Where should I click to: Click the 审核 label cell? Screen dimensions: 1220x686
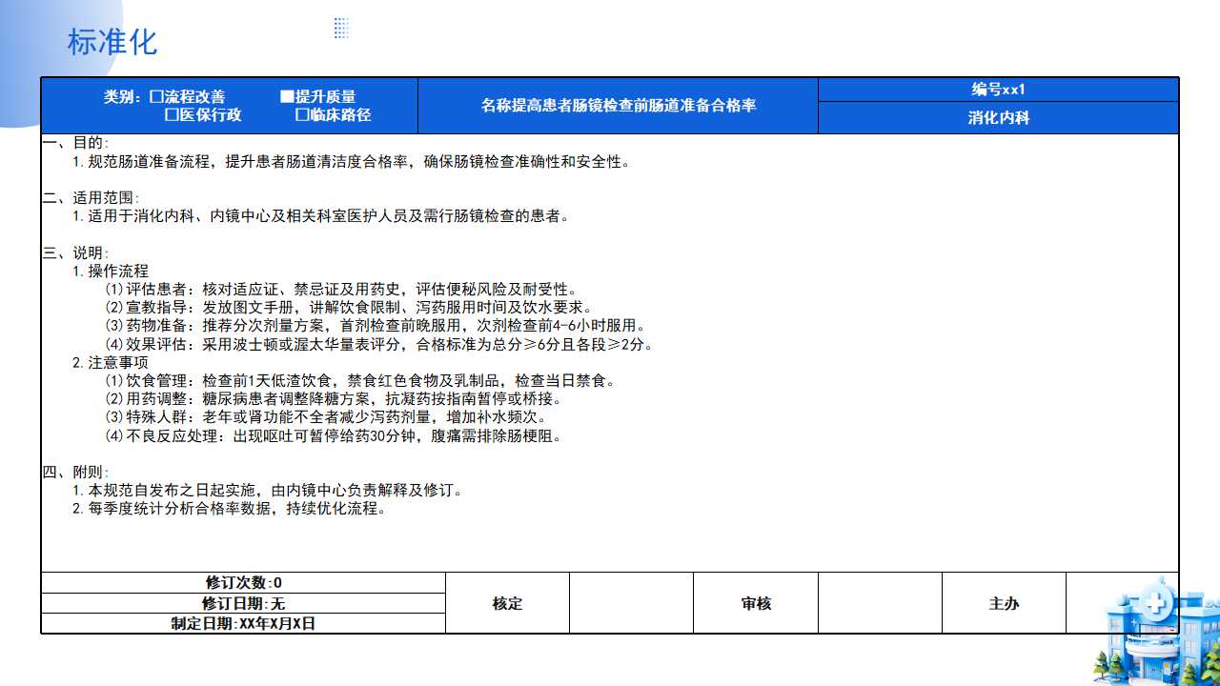click(x=756, y=603)
